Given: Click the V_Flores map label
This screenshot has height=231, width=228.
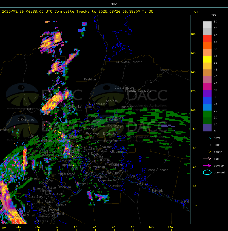Looking at the screenshot, I should coord(41,221).
